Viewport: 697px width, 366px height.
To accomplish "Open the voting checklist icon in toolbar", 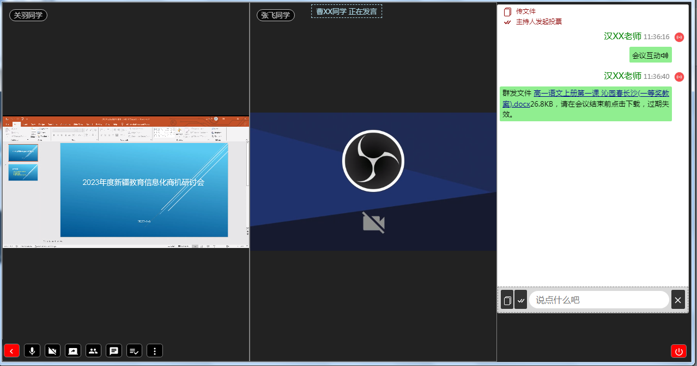I will click(x=134, y=351).
